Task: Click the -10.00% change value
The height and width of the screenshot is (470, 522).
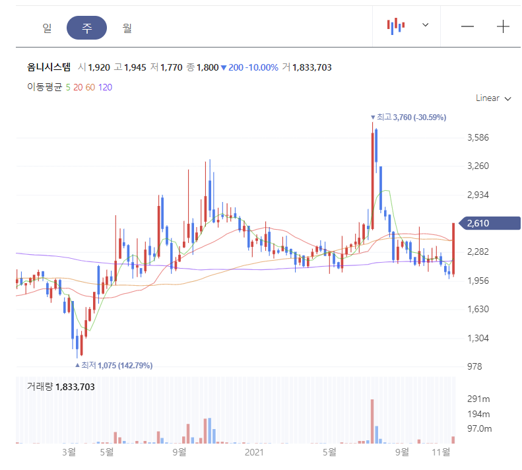Action: pyautogui.click(x=262, y=67)
